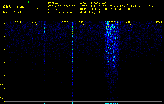Click the 1.0 frequency axis label

2,47
